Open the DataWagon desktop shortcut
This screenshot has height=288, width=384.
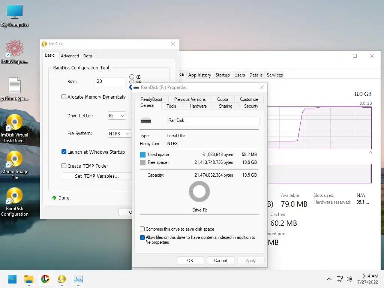(15, 52)
